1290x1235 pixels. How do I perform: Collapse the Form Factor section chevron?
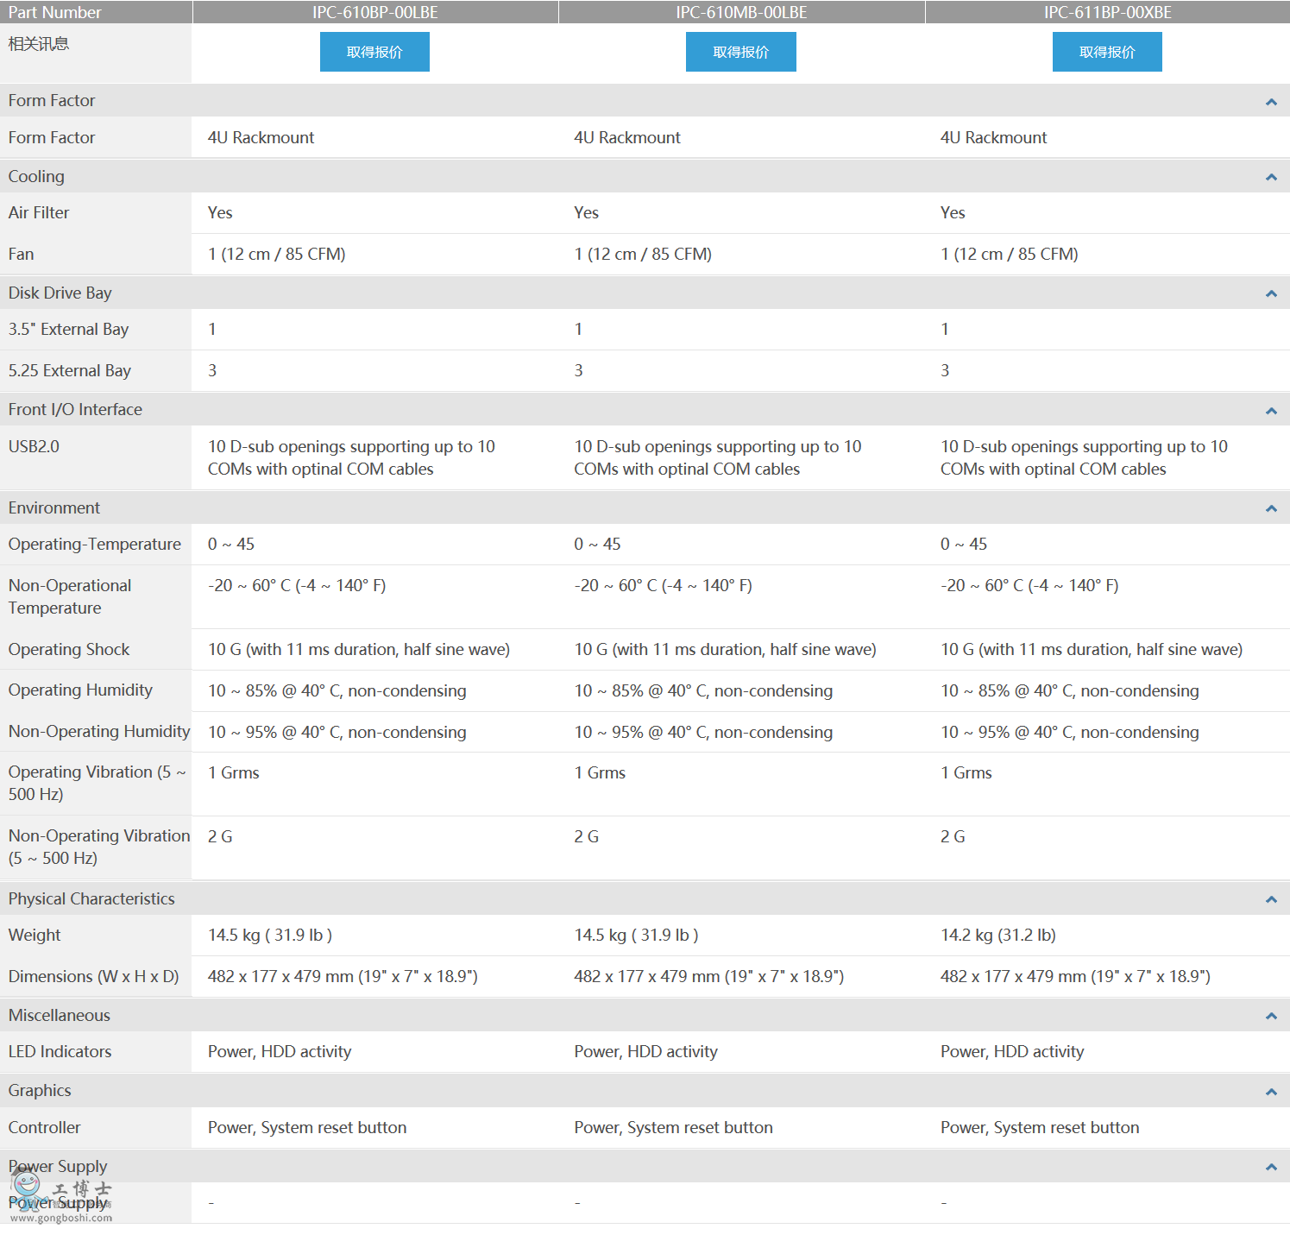point(1270,102)
